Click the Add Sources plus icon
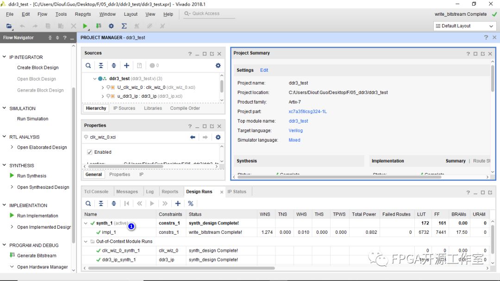The width and height of the screenshot is (500, 281). (126, 66)
